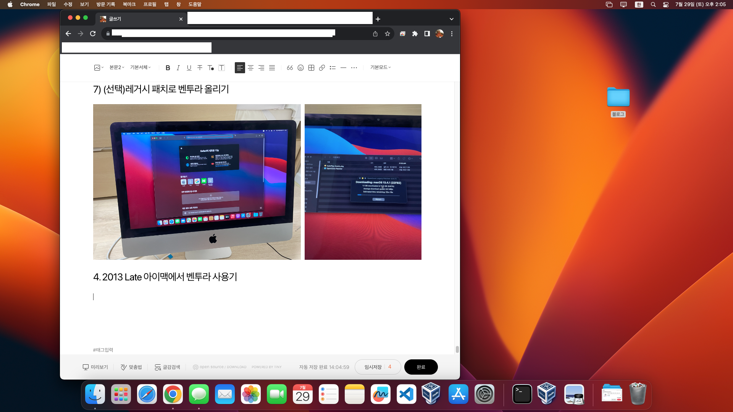Screen dimensions: 733x412
Task: Select the 글쓰기 browser tab
Action: pyautogui.click(x=141, y=19)
